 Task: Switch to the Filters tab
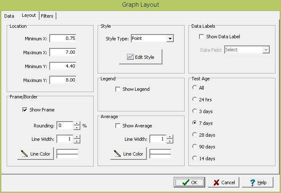coord(47,16)
